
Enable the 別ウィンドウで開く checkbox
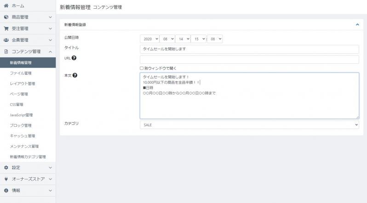click(142, 68)
